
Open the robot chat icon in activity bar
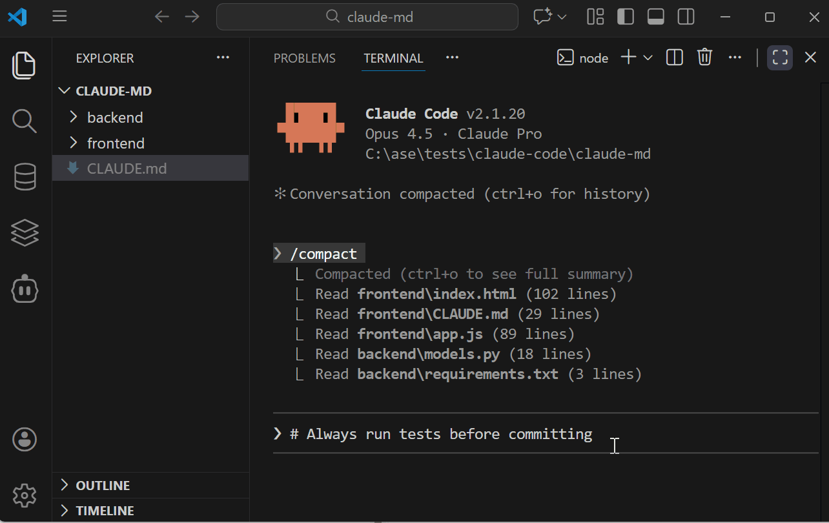(x=25, y=289)
